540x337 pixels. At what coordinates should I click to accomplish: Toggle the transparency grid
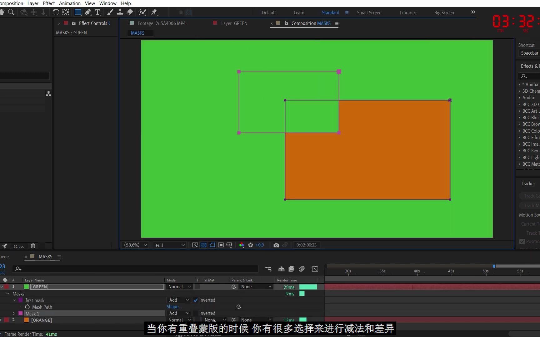pos(203,245)
